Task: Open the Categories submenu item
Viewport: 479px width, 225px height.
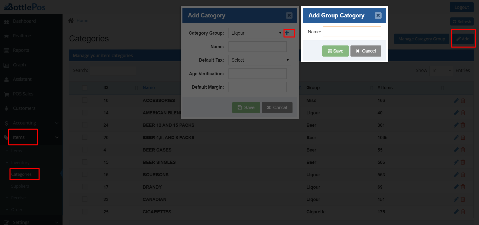Action: [x=21, y=174]
